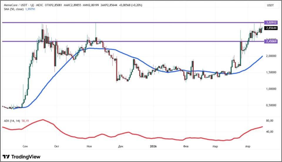
Task: Click the 1,00000 price scale label
Action: coord(270,89)
